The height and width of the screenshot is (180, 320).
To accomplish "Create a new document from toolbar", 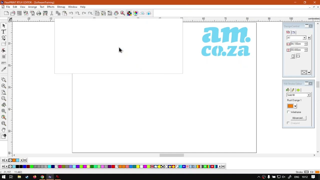I will point(6,13).
